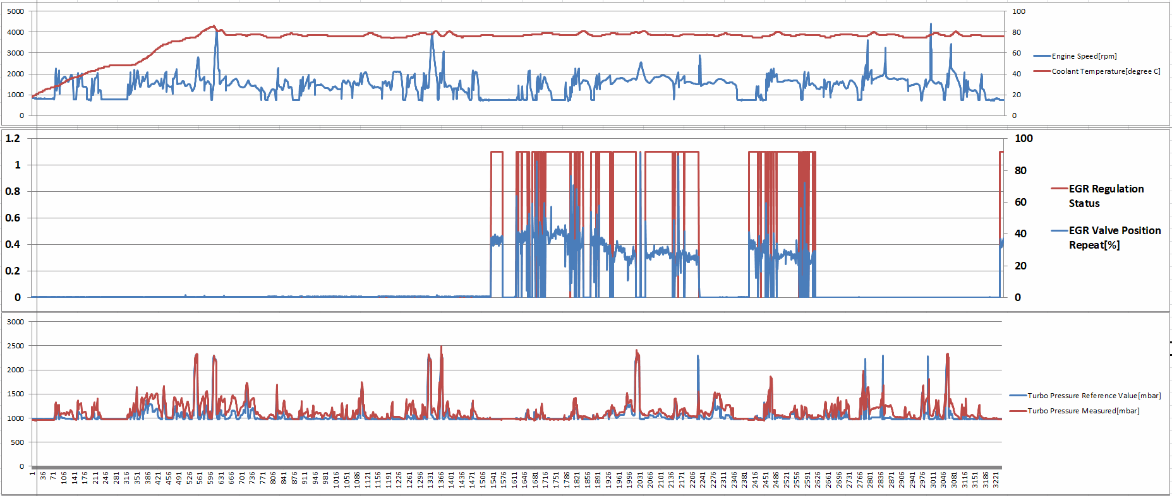Click the blue EGR Valve Position legend marker

click(x=1060, y=230)
